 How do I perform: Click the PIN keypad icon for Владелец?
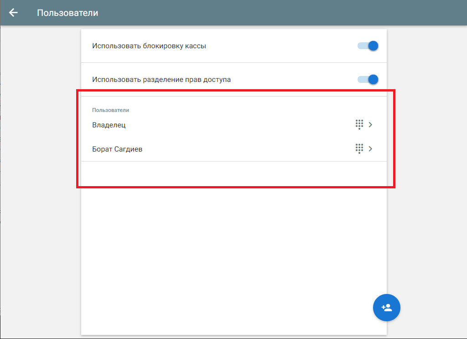click(x=359, y=125)
